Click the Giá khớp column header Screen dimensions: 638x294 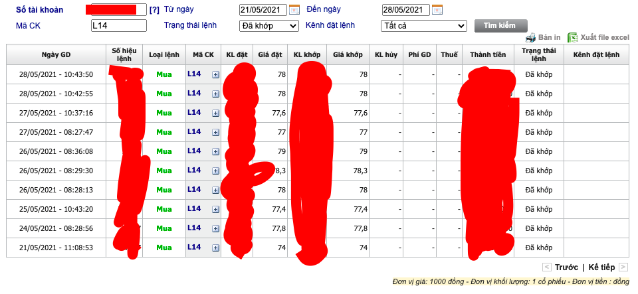click(x=348, y=54)
